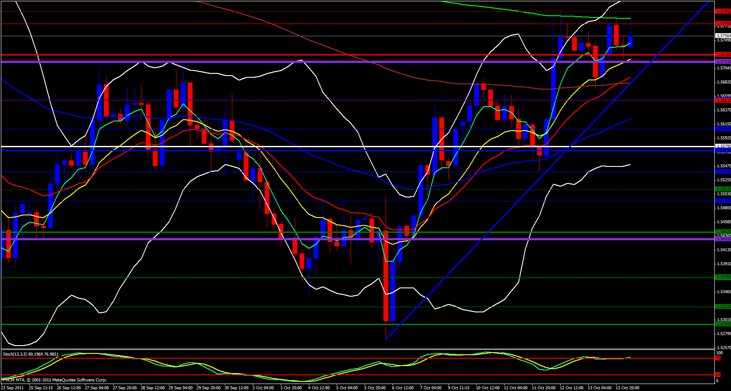
Task: Click the 1.5391 price axis label
Action: (x=724, y=264)
